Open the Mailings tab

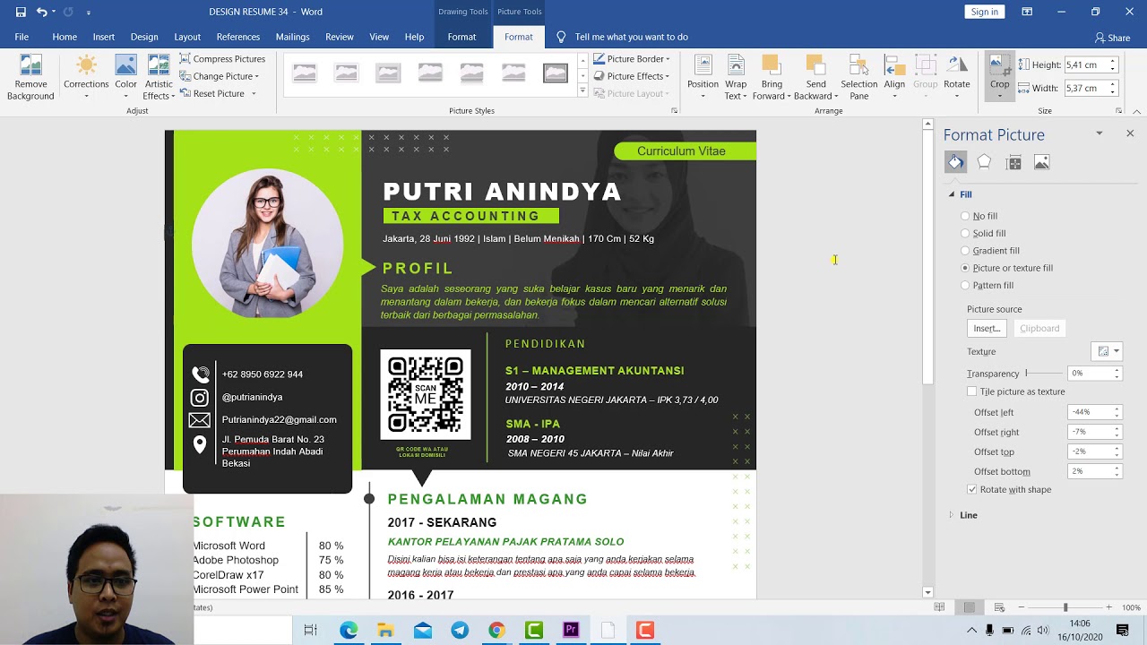click(x=293, y=37)
